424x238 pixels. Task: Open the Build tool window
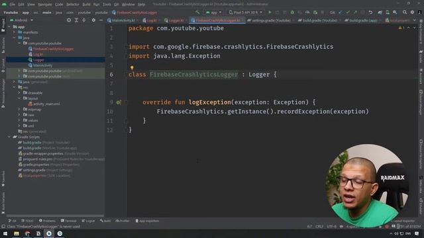(105, 221)
